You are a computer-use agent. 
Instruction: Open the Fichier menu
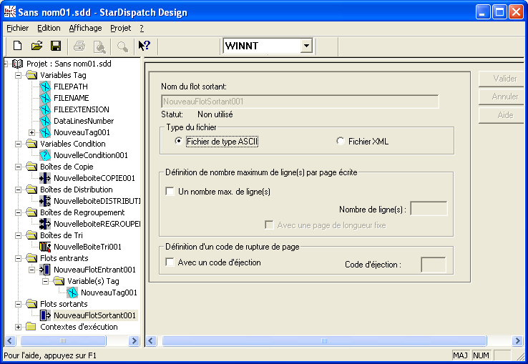[17, 28]
